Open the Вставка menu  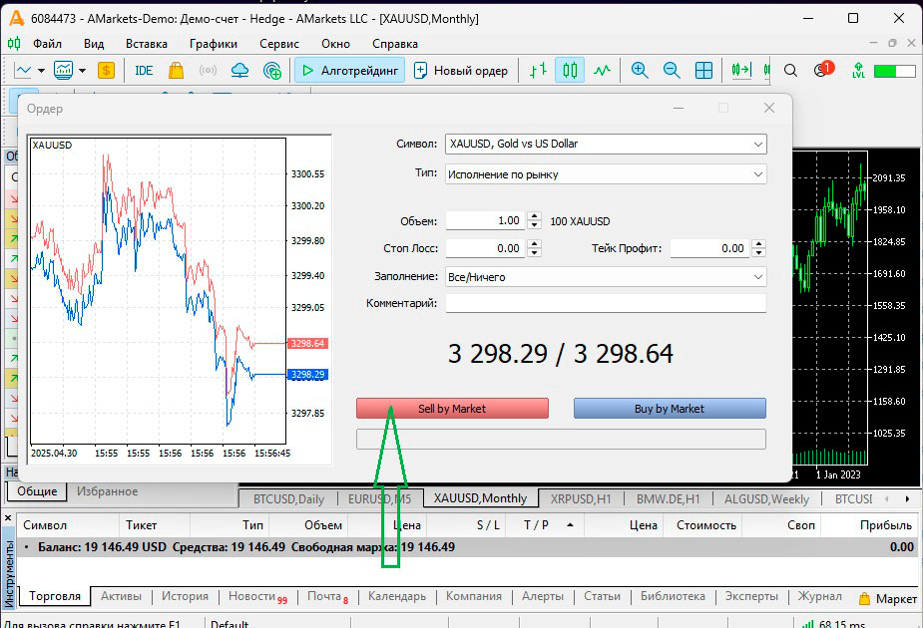[146, 44]
